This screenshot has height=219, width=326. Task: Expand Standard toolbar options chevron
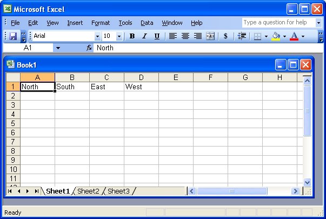pyautogui.click(x=23, y=36)
